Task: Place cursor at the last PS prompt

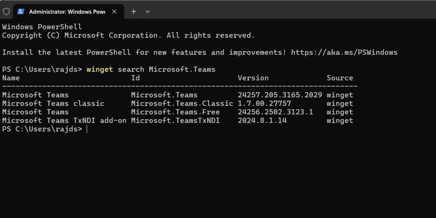Action: (86, 129)
